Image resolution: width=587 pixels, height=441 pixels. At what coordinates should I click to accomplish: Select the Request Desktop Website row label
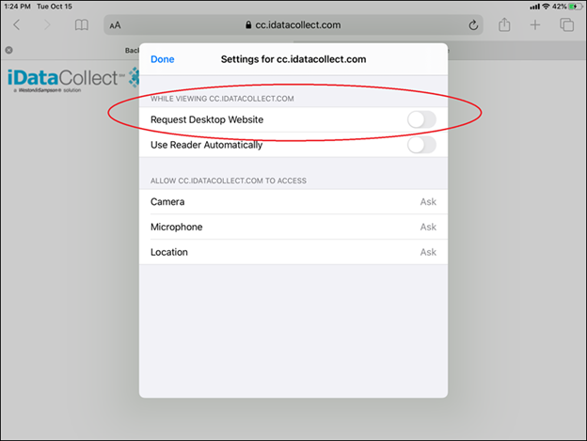207,119
